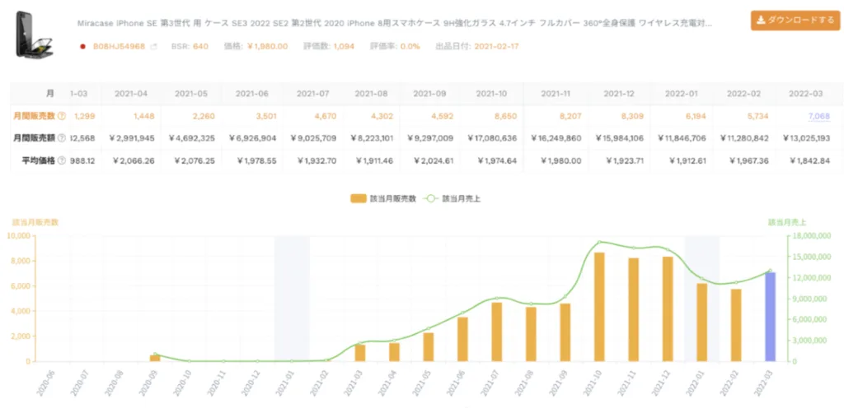844x408 pixels.
Task: Click the 2022-01 bar in the shaded column
Action: pos(702,322)
